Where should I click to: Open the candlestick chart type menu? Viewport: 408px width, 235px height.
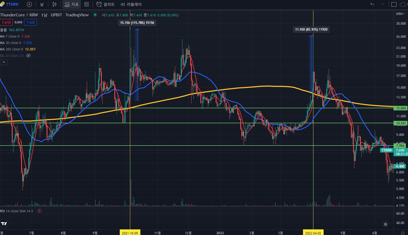tap(55, 4)
